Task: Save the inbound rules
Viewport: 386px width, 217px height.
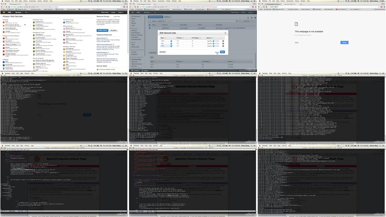Action: pyautogui.click(x=222, y=52)
